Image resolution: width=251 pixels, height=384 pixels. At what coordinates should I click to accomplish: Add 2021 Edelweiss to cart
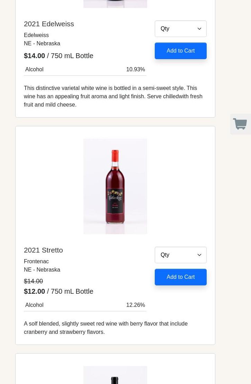pos(180,51)
